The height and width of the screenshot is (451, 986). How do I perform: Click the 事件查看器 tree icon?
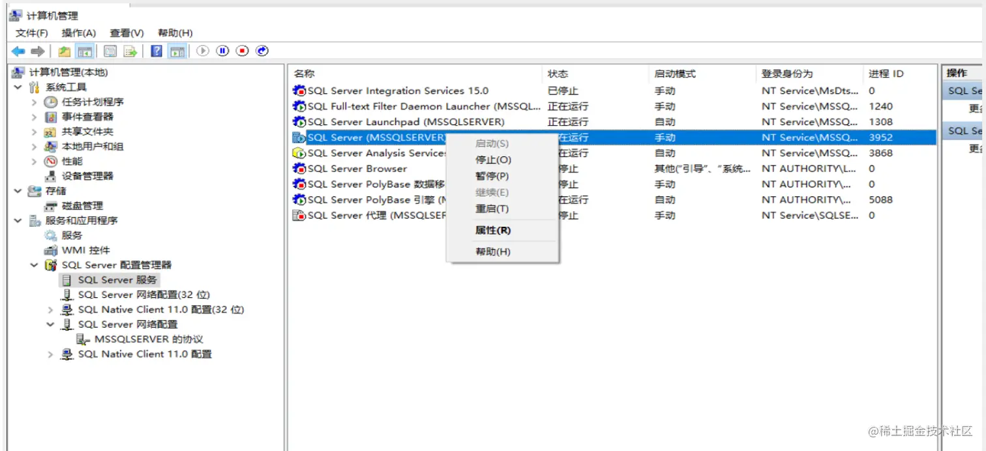click(x=51, y=117)
